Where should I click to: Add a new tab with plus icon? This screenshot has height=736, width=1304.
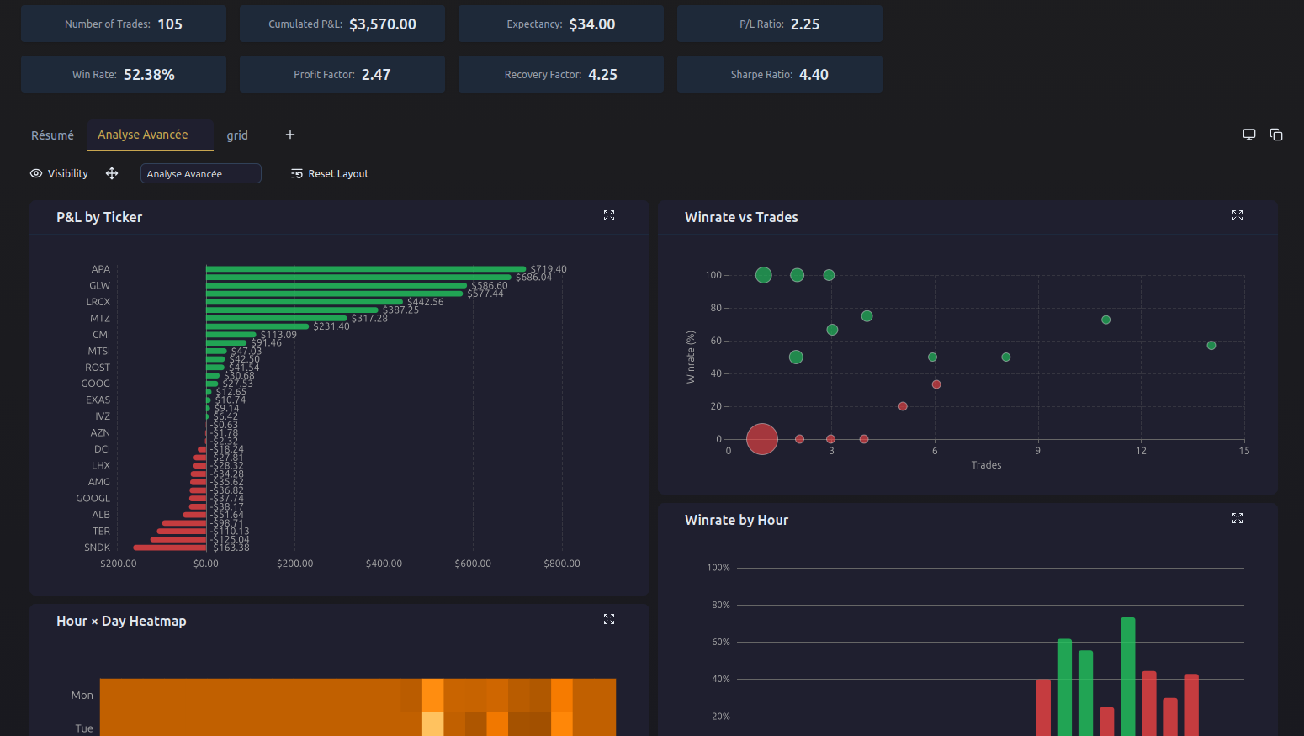(290, 135)
